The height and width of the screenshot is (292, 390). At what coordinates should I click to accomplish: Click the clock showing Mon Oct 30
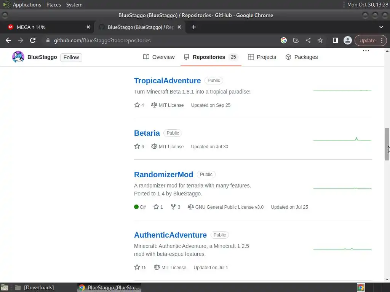coord(368,5)
